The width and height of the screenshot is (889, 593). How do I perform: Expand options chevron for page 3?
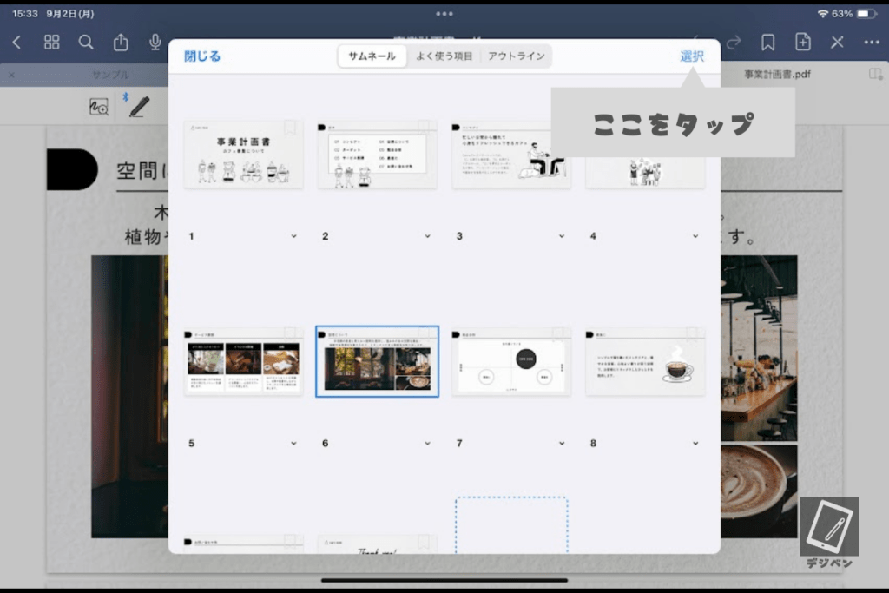pos(562,236)
